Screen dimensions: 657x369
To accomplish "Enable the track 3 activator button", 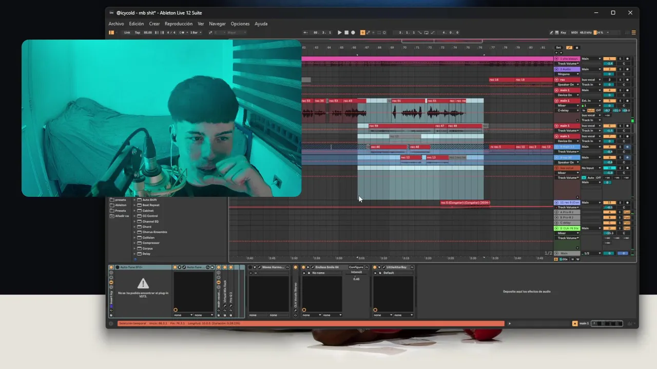I will 609,79.
